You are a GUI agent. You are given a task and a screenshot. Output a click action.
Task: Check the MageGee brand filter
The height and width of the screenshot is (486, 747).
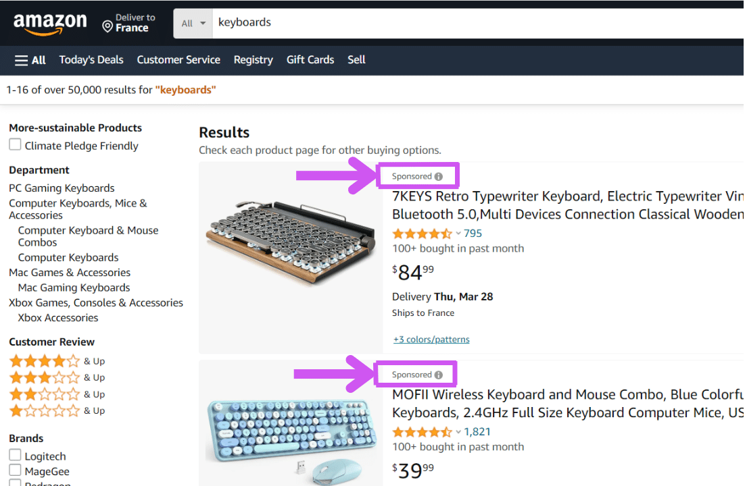pyautogui.click(x=15, y=470)
